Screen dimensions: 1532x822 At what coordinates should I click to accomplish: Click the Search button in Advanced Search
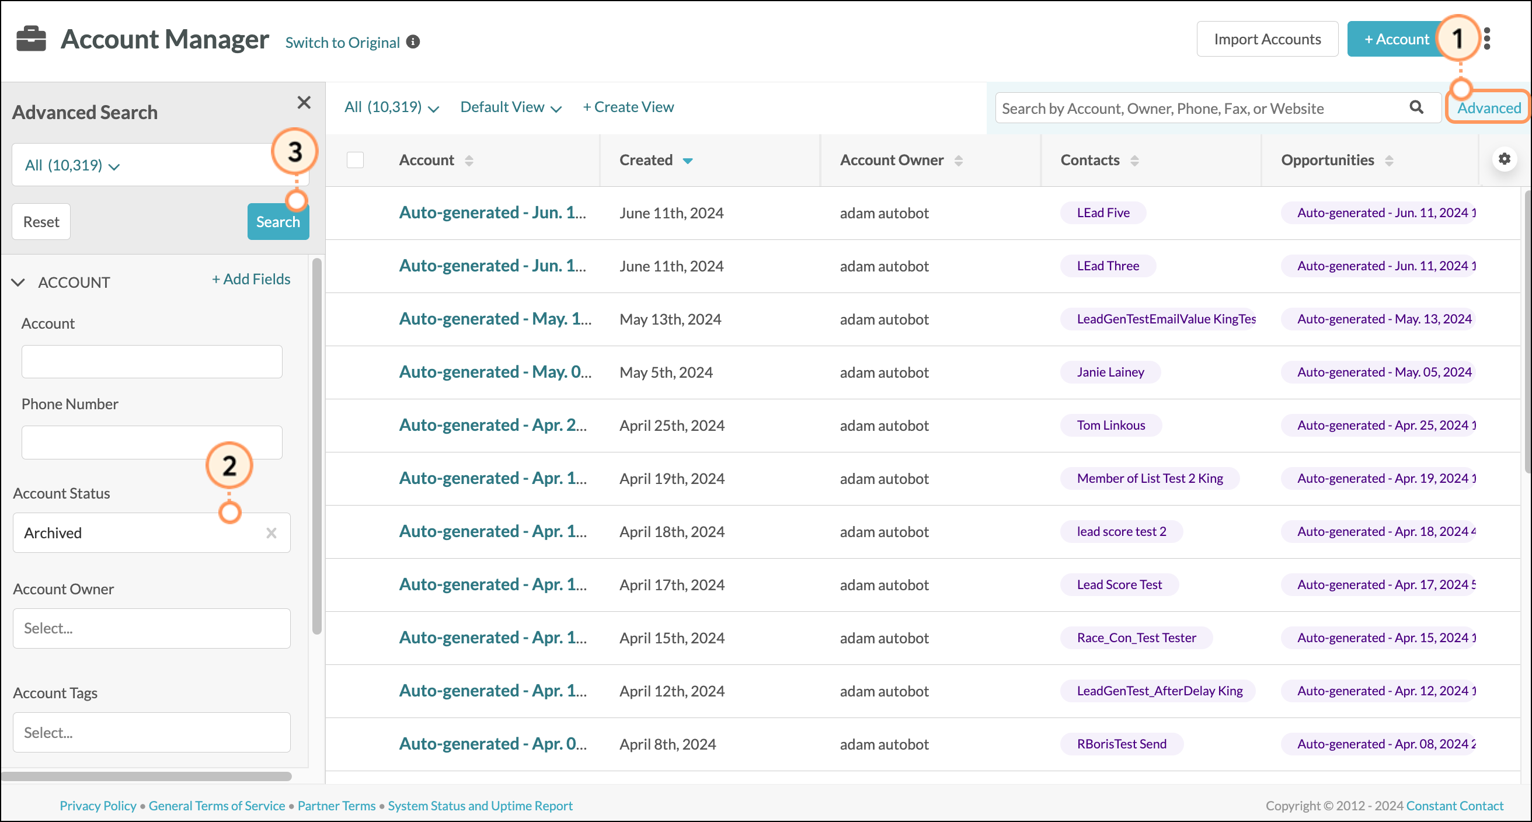[x=278, y=222]
